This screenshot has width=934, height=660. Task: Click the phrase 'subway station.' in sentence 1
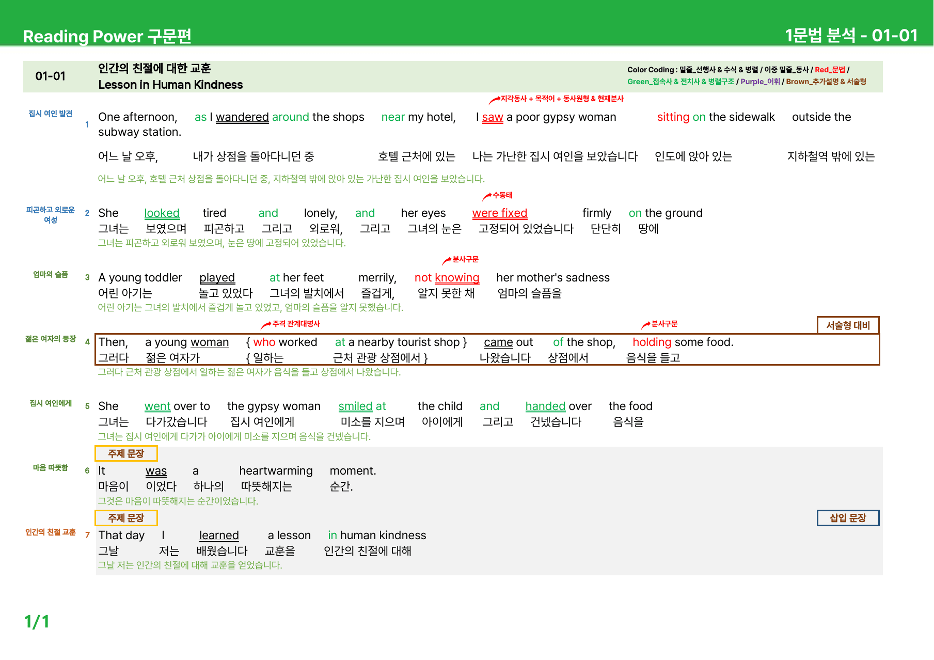(140, 132)
